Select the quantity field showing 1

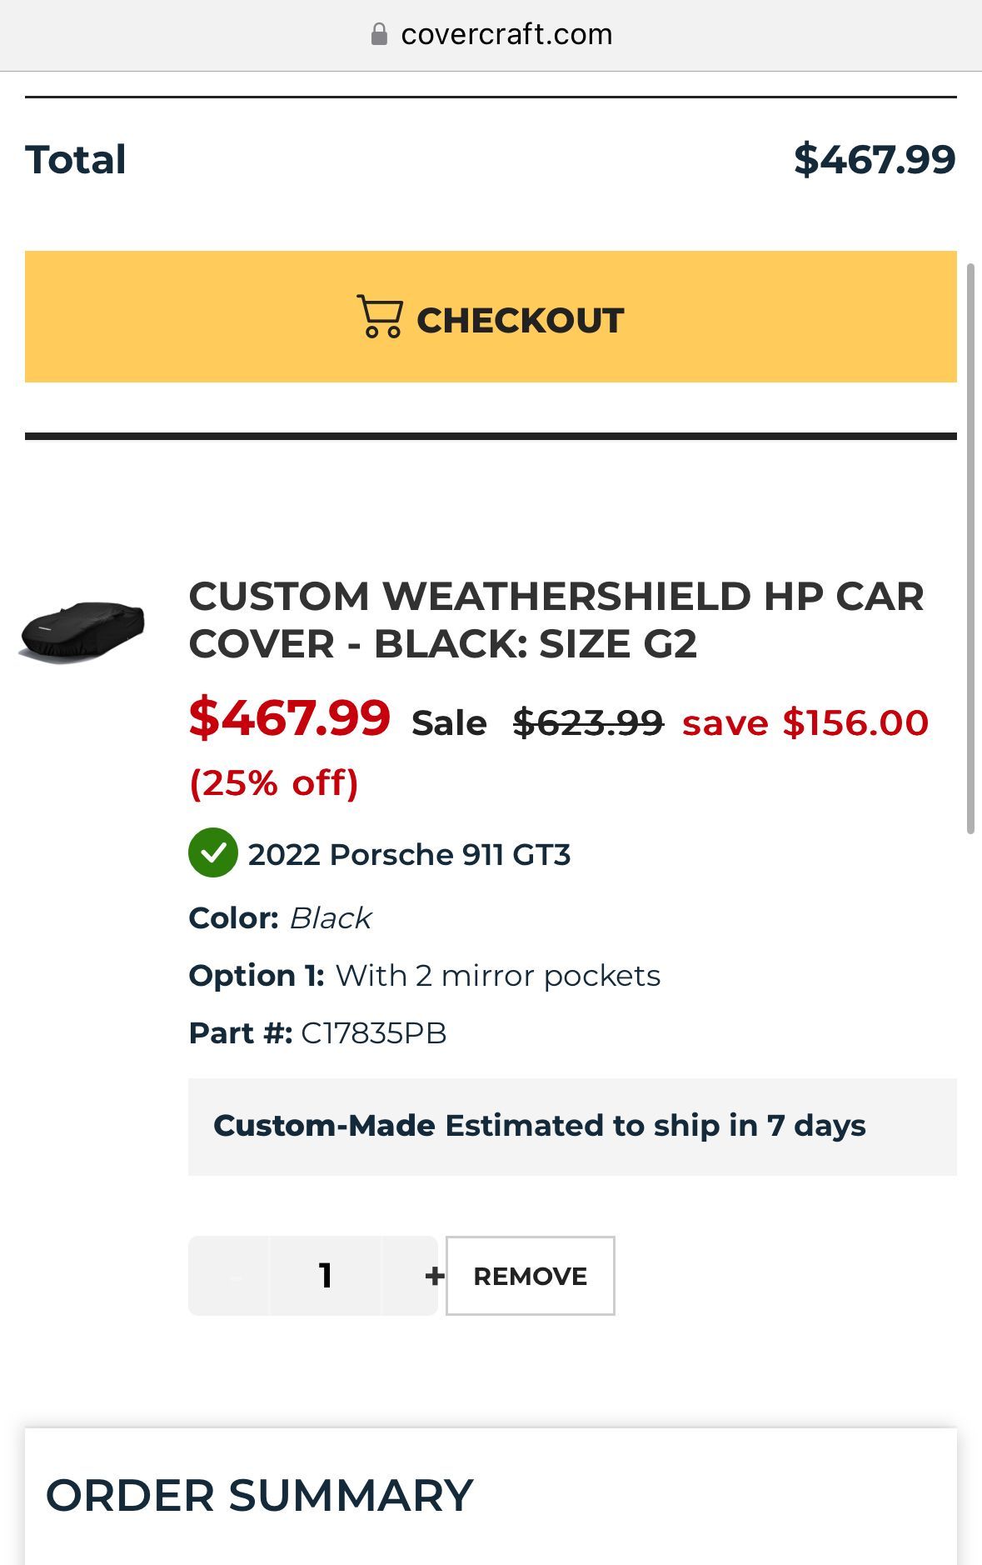pos(326,1276)
